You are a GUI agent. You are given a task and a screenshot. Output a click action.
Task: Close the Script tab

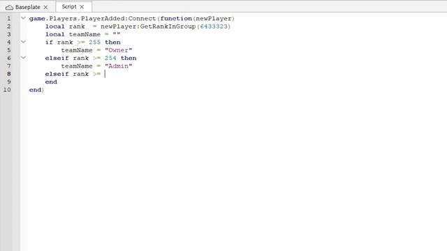(x=82, y=6)
